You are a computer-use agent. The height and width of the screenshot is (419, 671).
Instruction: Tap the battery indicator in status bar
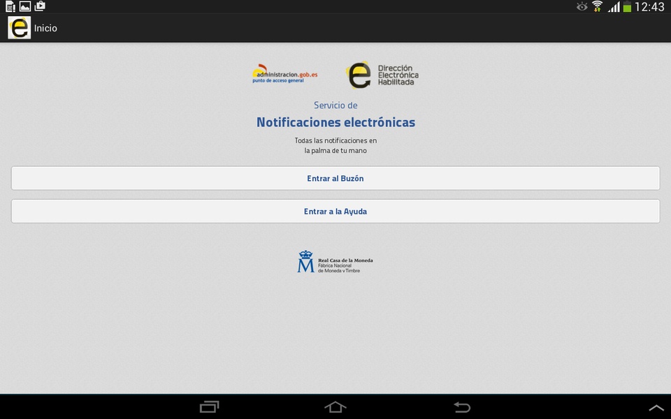point(627,6)
